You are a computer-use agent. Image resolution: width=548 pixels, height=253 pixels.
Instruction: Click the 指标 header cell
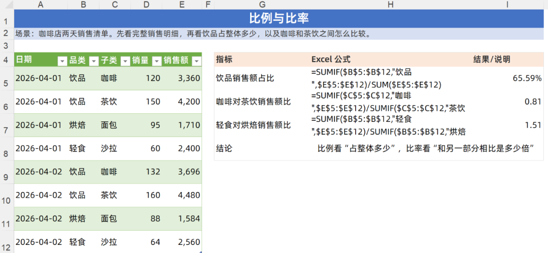tap(262, 59)
